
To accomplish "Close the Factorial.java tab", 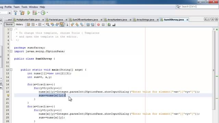I will (66, 20).
